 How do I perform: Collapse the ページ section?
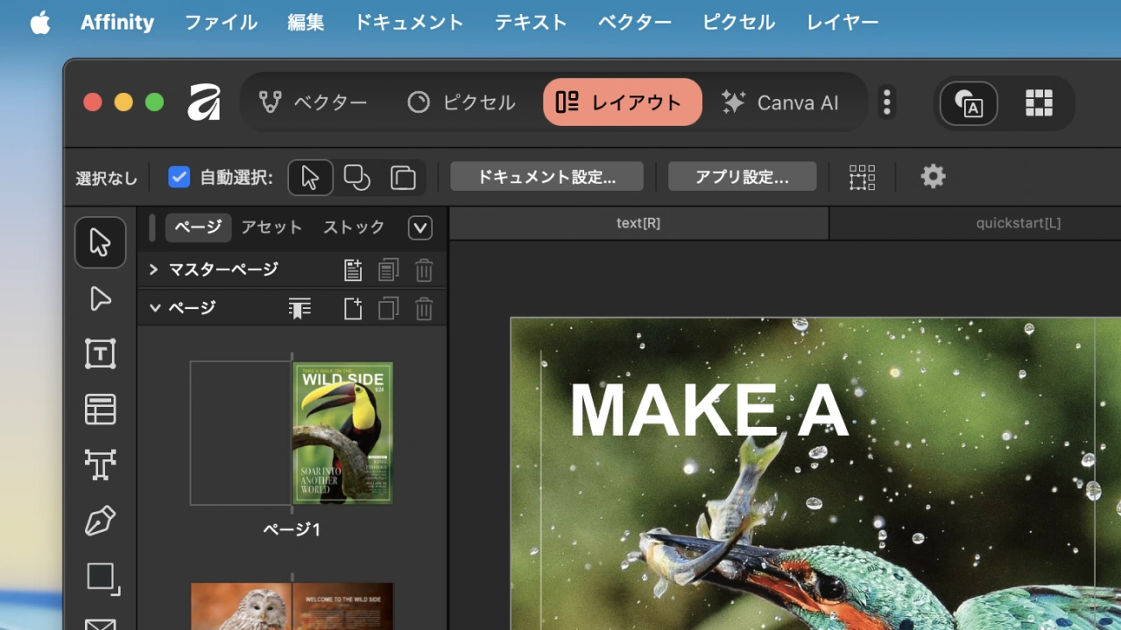(x=155, y=308)
